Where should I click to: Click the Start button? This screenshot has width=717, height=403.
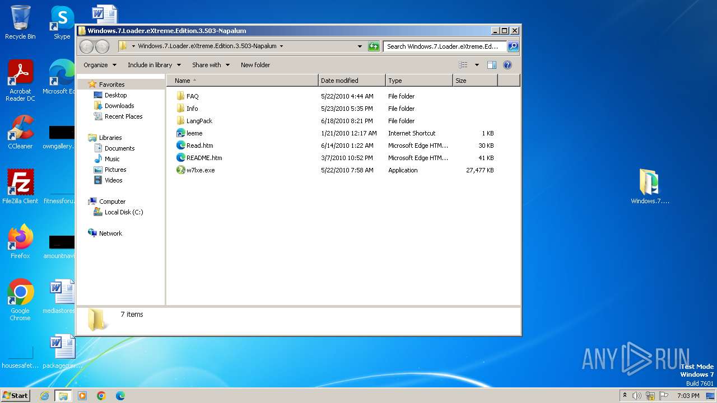tap(15, 396)
